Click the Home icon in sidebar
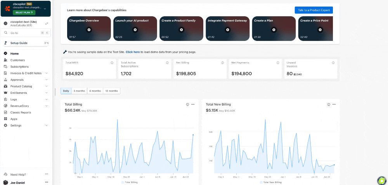This screenshot has height=185, width=388. [x=5, y=53]
